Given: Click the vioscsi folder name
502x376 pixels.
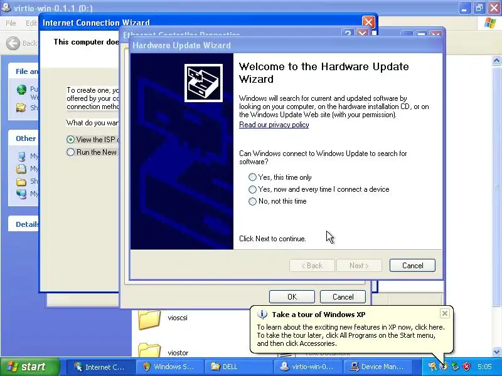Looking at the screenshot, I should point(178,318).
